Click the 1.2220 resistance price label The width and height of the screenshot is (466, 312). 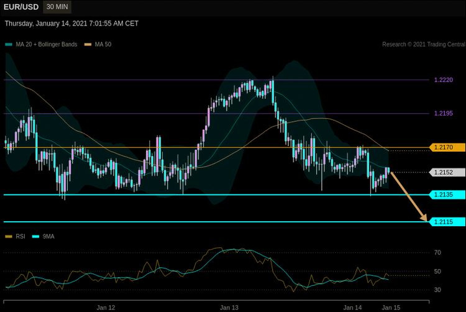click(x=444, y=80)
